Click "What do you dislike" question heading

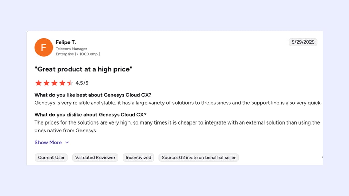(x=90, y=115)
